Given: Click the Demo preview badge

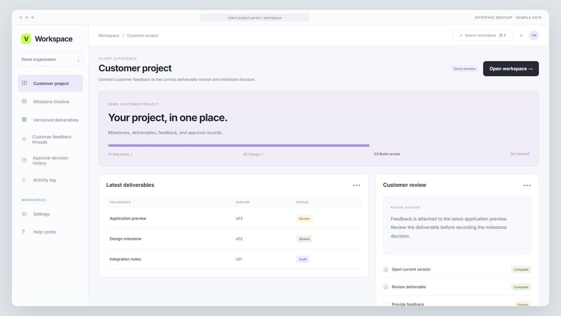Looking at the screenshot, I should click(x=465, y=69).
